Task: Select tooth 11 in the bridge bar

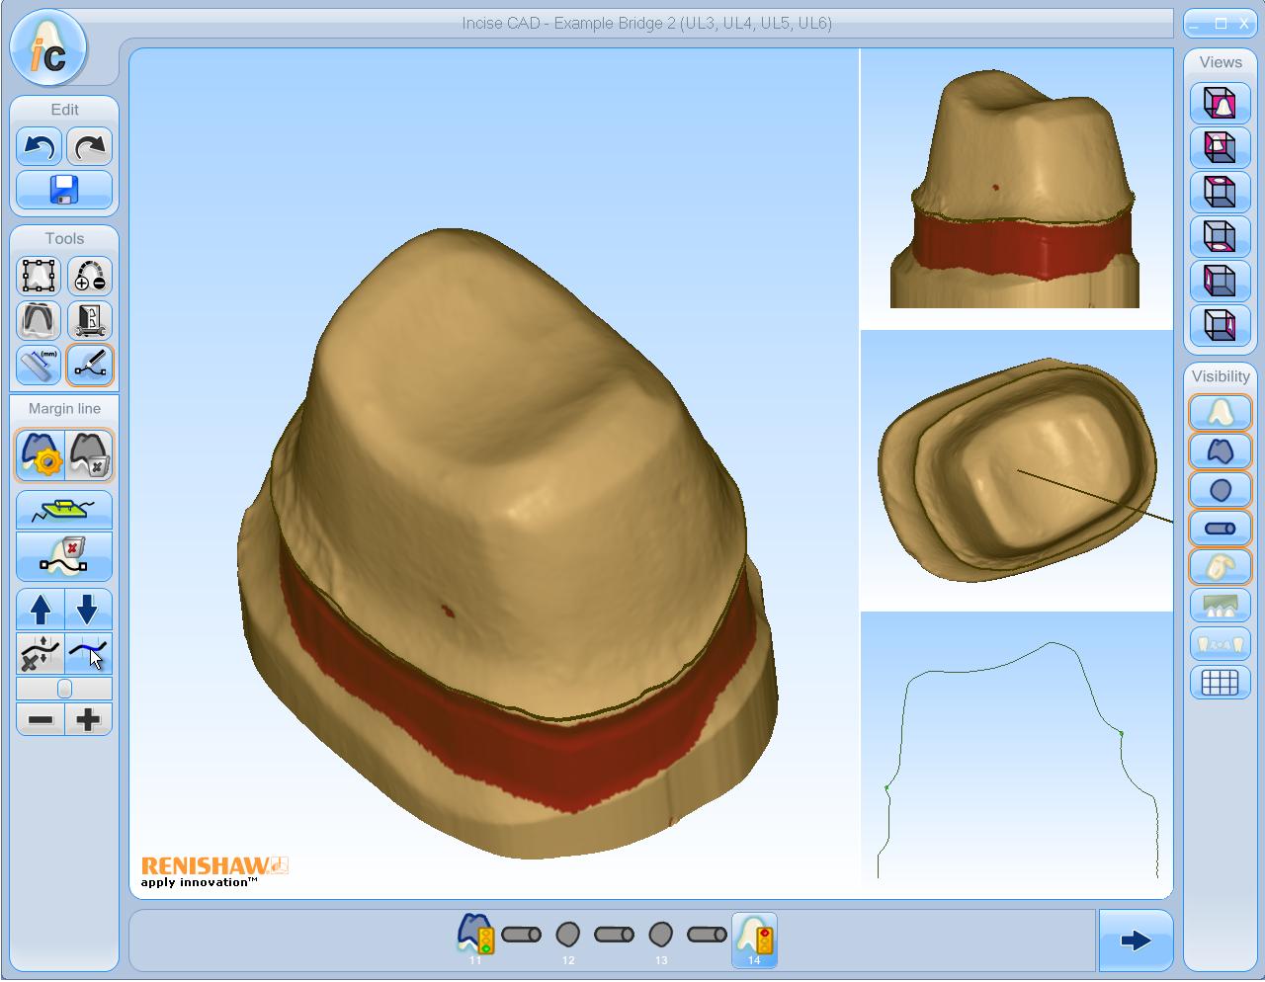Action: 475,935
